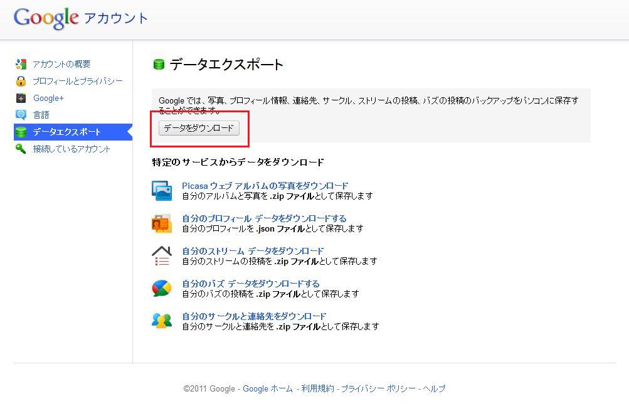Image resolution: width=629 pixels, height=406 pixels.
Task: Click the house-shaped stream data icon
Action: (x=162, y=256)
